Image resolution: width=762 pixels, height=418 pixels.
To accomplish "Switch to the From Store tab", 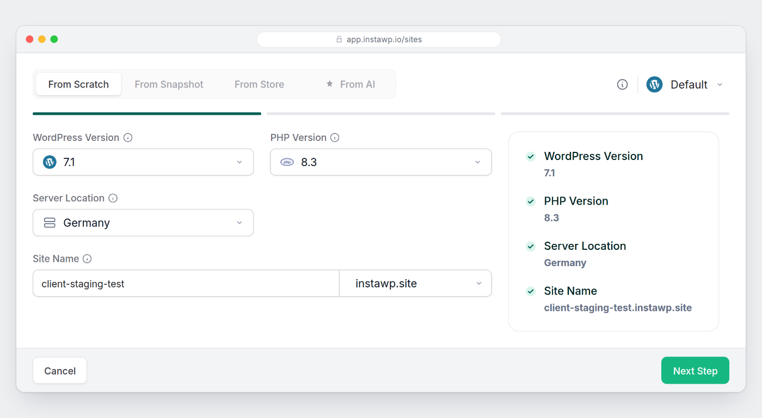I will [x=259, y=84].
